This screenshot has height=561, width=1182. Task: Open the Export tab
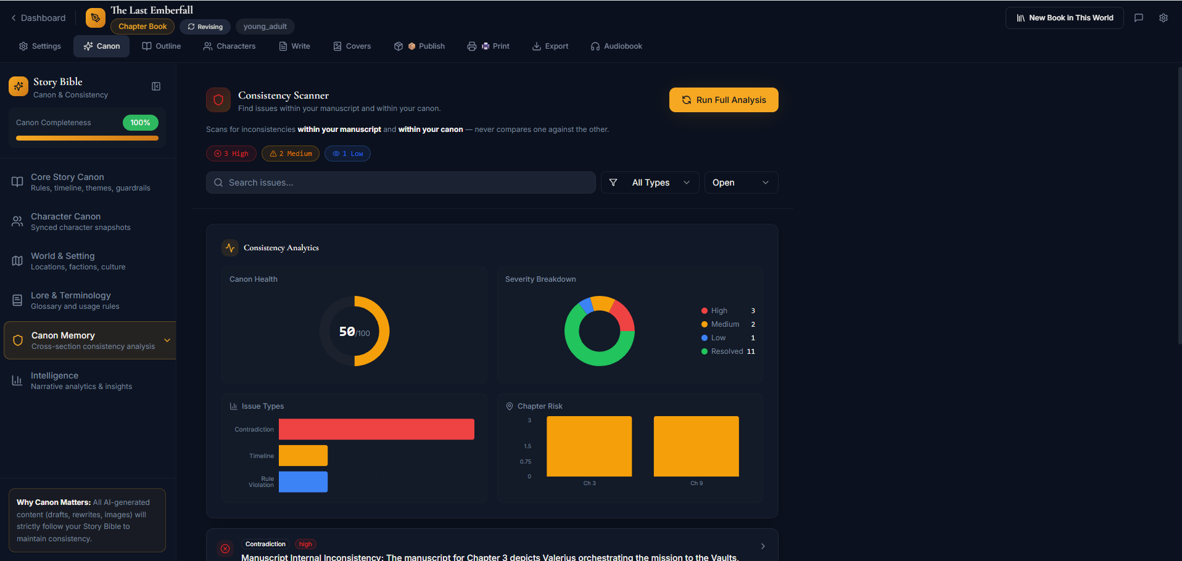pos(550,46)
